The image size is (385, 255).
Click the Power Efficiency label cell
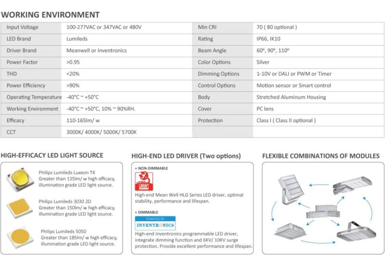point(31,86)
